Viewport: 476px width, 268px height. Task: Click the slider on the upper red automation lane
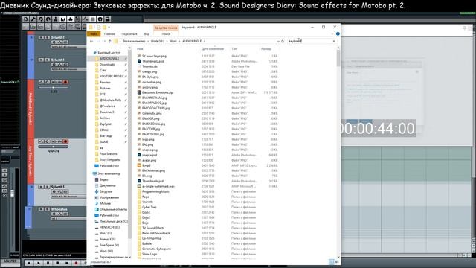[53, 88]
